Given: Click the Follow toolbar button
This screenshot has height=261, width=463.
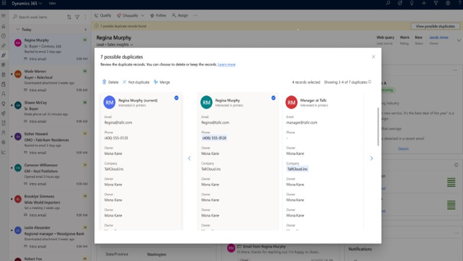Looking at the screenshot, I should [158, 15].
